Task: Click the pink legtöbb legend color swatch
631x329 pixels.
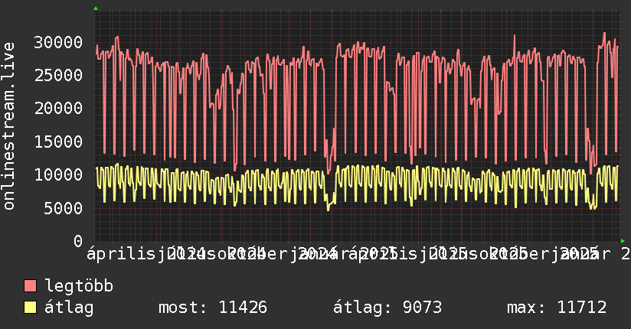Action: 30,286
